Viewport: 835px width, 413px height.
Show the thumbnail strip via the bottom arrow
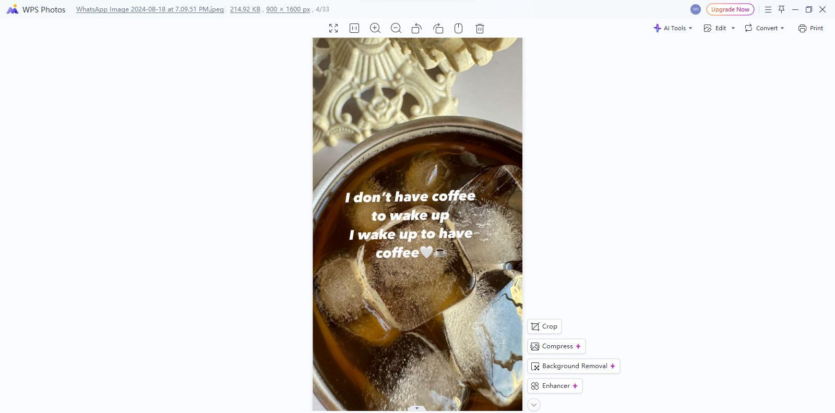click(x=416, y=408)
